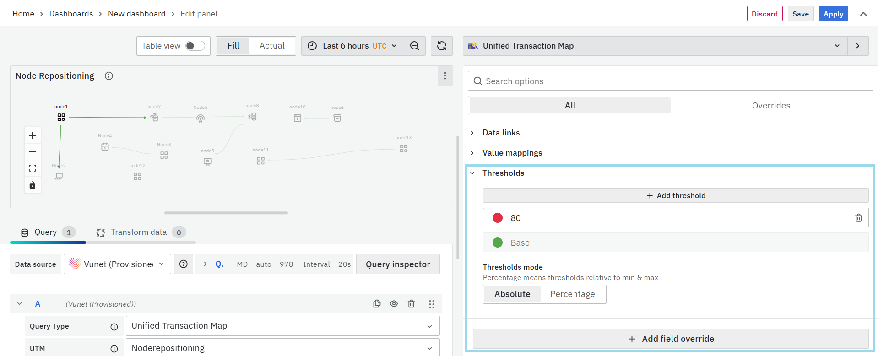The width and height of the screenshot is (878, 356).
Task: Select Percentage thresholds mode
Action: (x=572, y=294)
